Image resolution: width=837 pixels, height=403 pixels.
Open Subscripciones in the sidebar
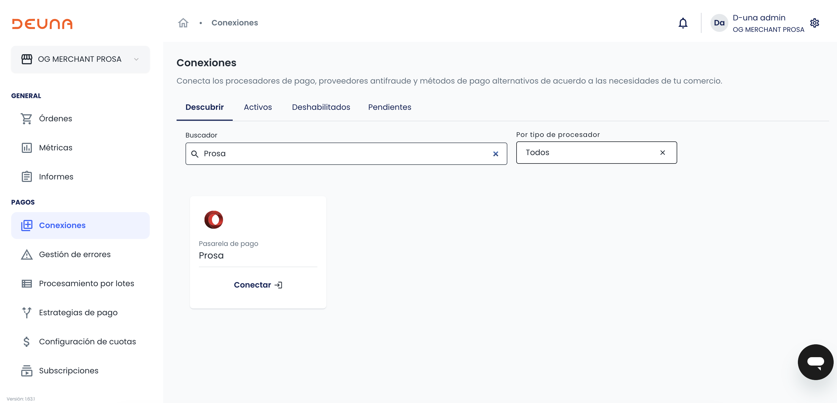tap(68, 371)
